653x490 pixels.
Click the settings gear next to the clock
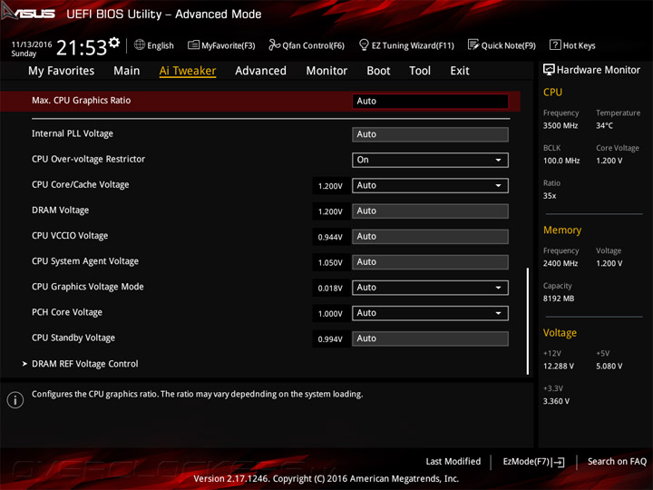tap(114, 43)
